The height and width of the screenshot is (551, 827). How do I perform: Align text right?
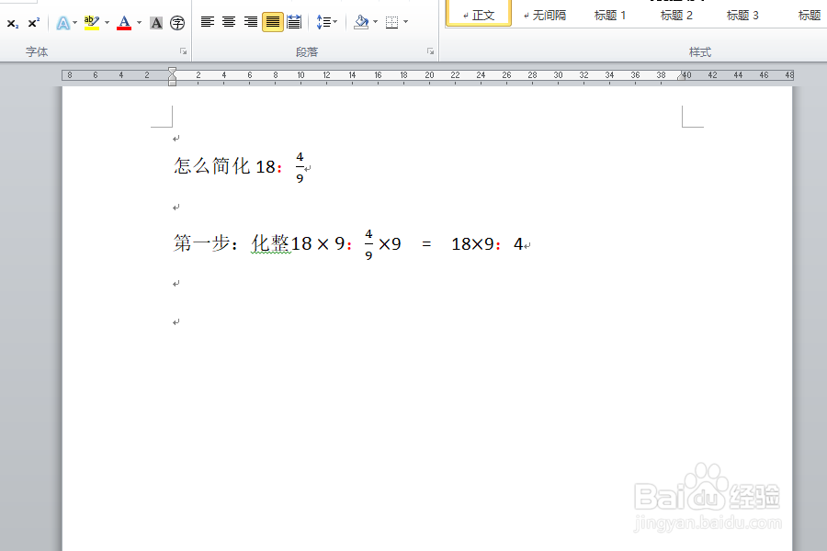tap(251, 22)
